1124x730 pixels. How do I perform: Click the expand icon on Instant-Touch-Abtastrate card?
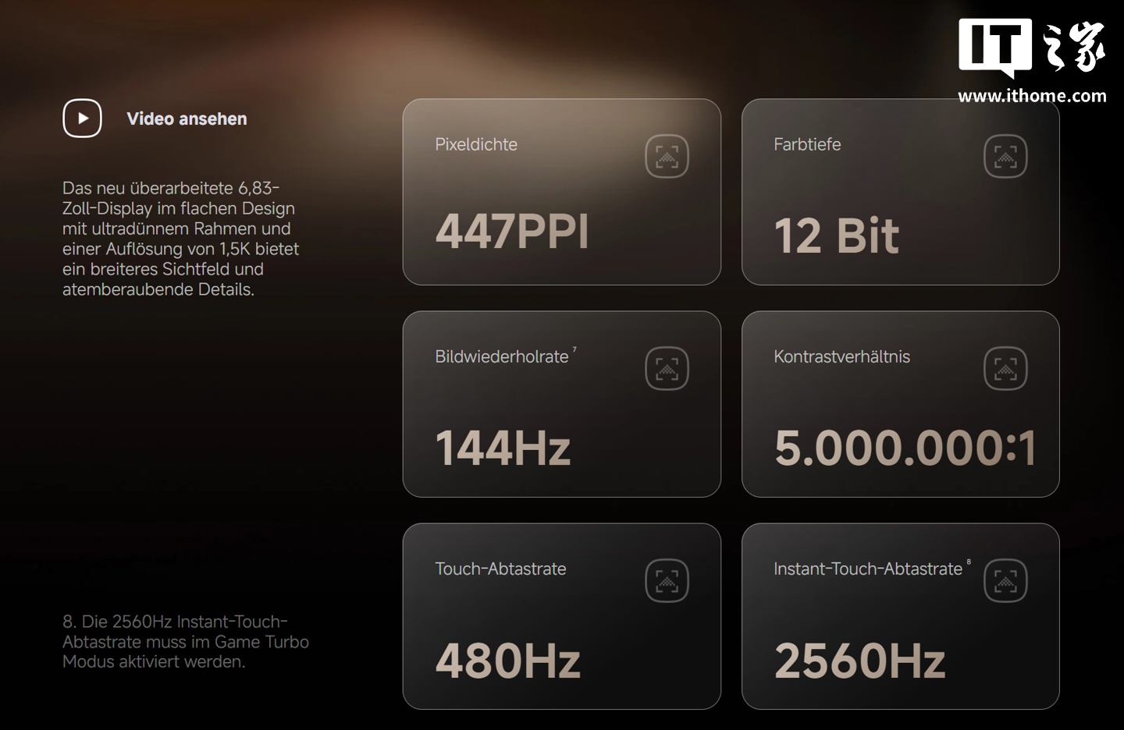[1005, 580]
